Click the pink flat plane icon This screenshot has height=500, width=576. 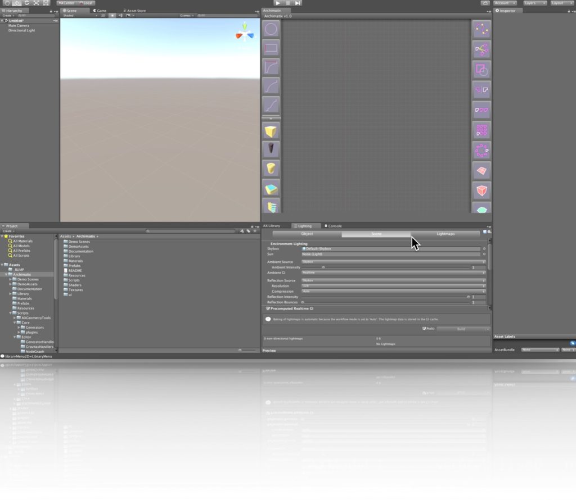click(x=481, y=170)
